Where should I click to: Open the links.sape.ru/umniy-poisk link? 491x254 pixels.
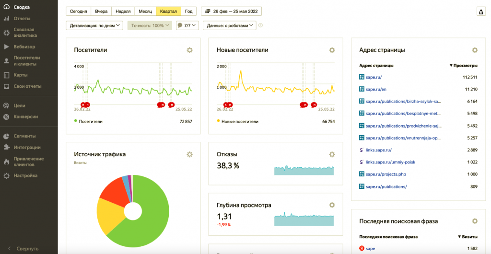pos(390,162)
